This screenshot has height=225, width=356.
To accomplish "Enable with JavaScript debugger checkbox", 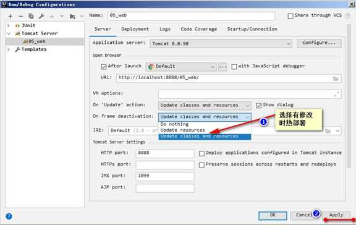I will pos(234,67).
